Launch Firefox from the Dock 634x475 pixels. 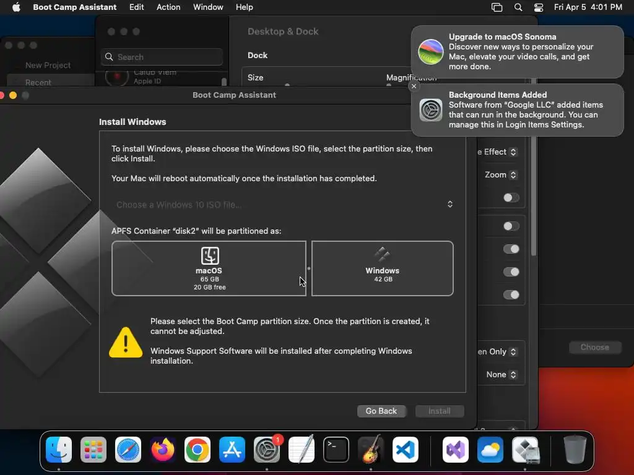pos(163,450)
